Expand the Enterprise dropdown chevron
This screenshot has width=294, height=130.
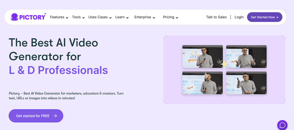tap(154, 18)
